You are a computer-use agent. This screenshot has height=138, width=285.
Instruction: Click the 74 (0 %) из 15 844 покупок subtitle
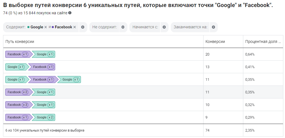[35, 13]
